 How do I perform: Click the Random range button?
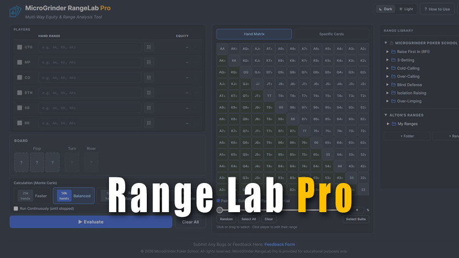(x=226, y=219)
